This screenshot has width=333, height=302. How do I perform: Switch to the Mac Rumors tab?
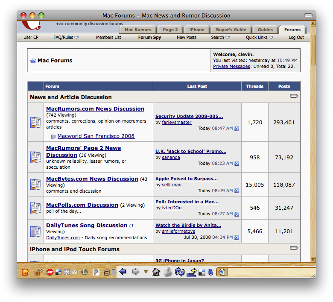[138, 30]
